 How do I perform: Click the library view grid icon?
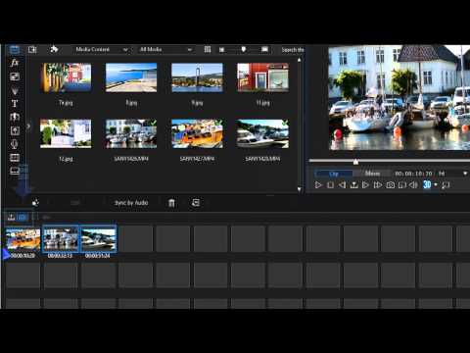[x=208, y=49]
